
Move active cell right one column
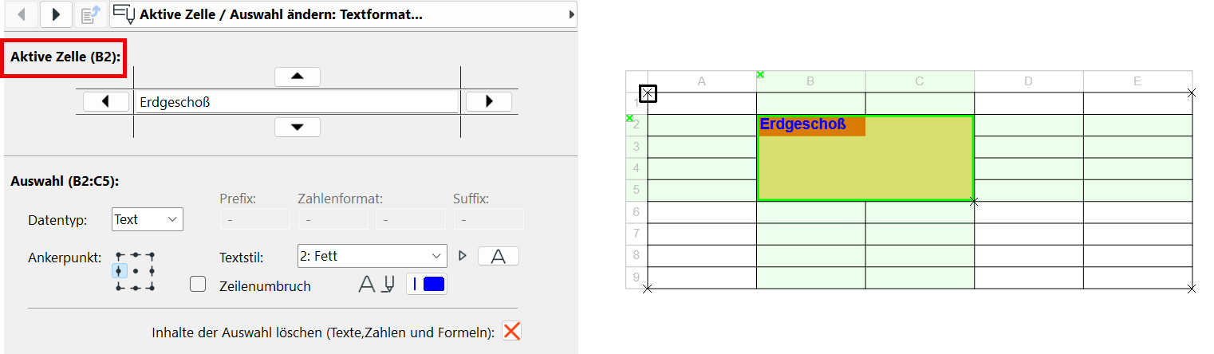(x=488, y=102)
